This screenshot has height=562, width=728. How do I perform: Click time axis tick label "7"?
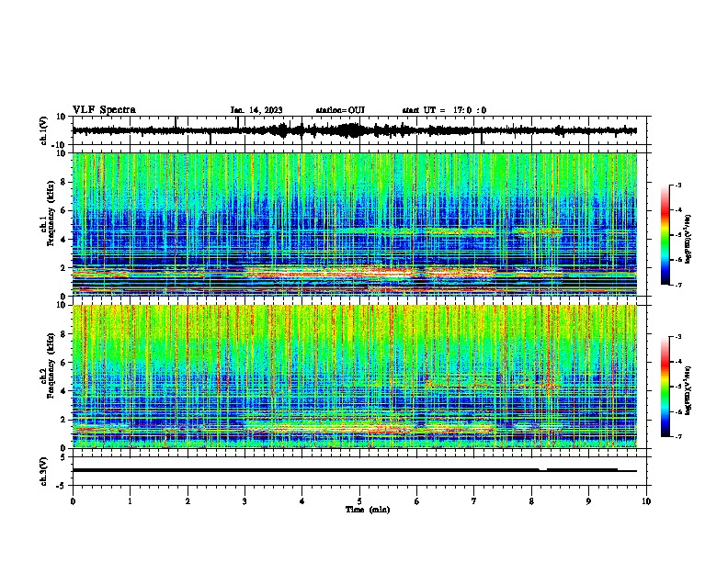click(474, 501)
